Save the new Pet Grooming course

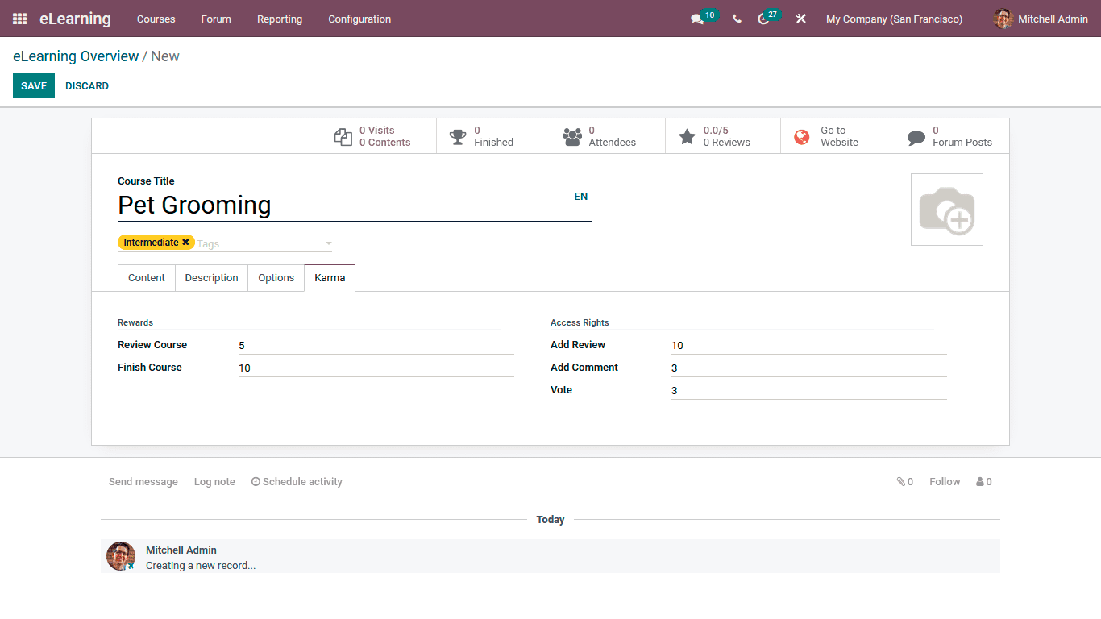33,85
